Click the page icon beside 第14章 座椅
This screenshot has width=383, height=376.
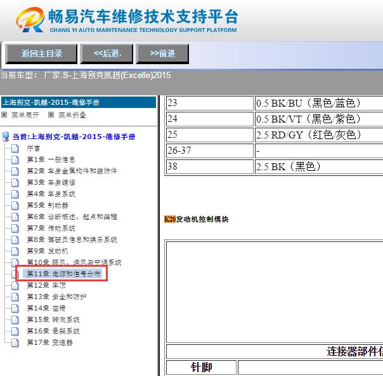click(15, 308)
